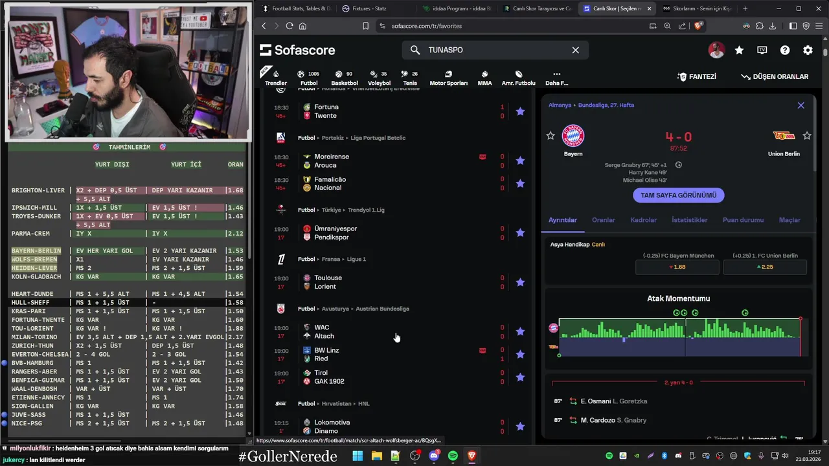
Task: Bookmark this page in browser
Action: 365,26
